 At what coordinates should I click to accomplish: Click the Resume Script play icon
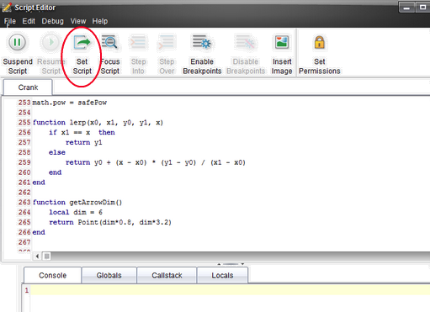(50, 43)
